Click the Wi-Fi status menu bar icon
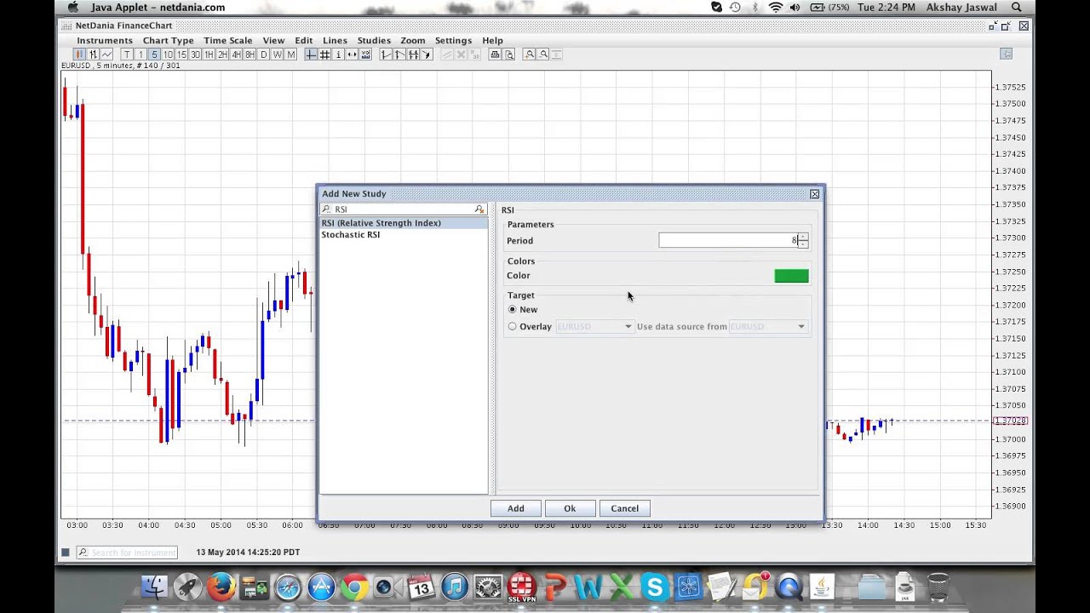The height and width of the screenshot is (613, 1090). click(x=775, y=7)
